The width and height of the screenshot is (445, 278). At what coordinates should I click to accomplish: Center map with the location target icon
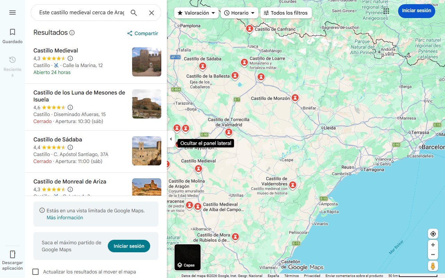point(433,234)
